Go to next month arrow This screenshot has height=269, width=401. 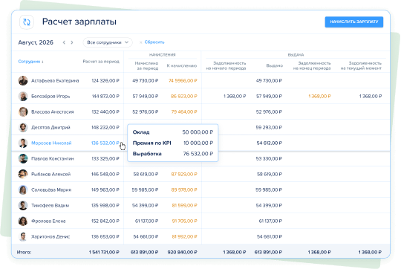tap(72, 42)
